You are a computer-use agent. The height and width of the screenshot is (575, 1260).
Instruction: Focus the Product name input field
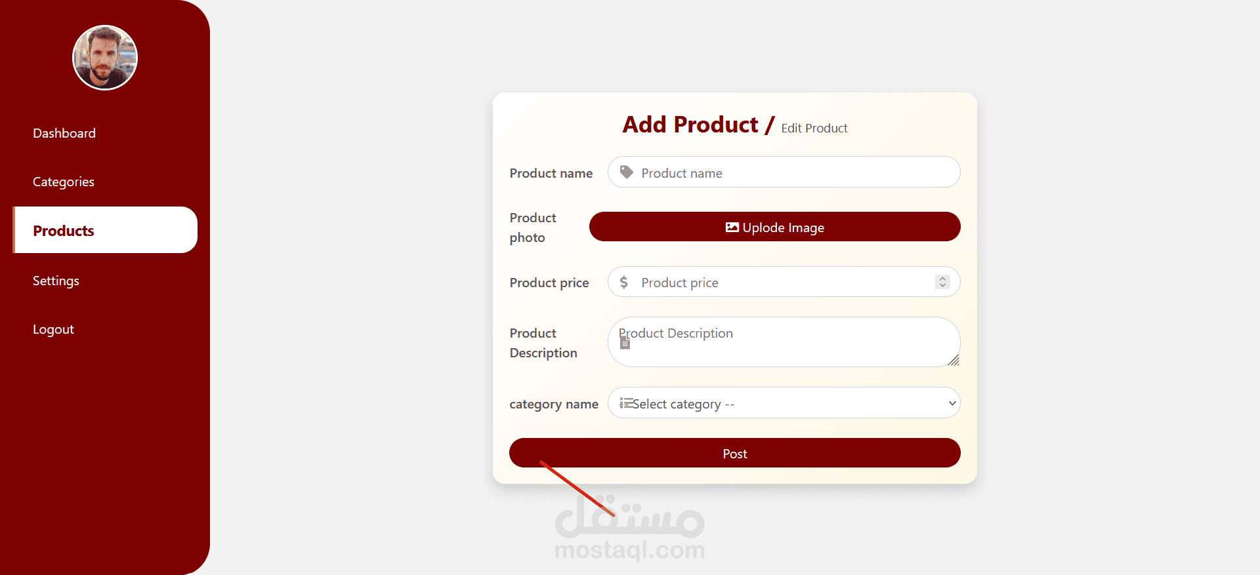point(784,172)
